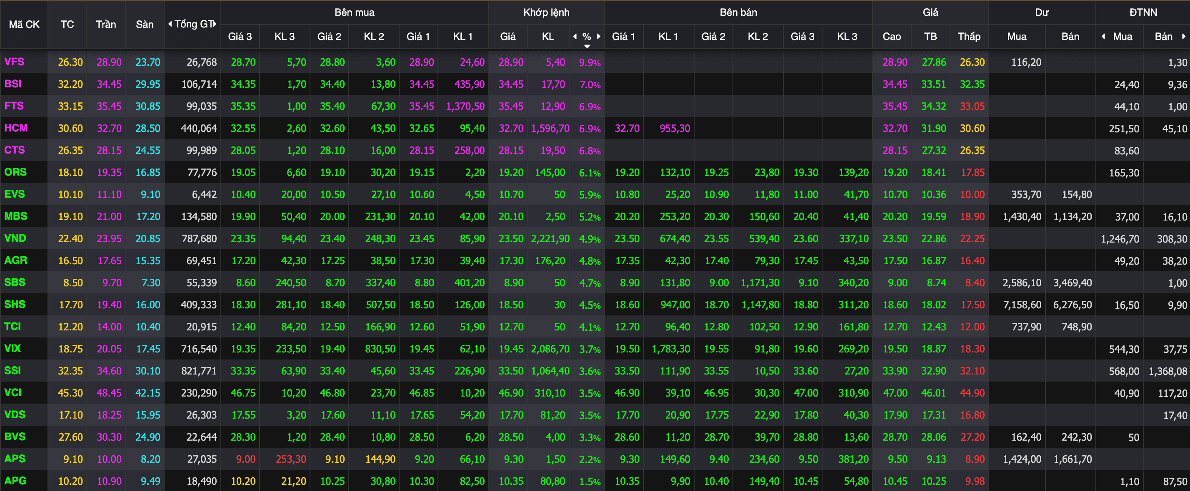
Task: Click SBS surplus sell 3,469,40
Action: tap(1072, 283)
